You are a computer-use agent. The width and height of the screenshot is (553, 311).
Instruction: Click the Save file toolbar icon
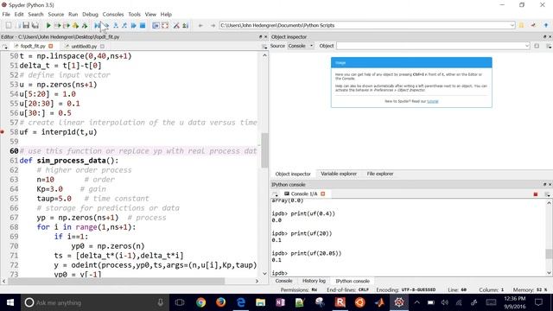(x=26, y=25)
